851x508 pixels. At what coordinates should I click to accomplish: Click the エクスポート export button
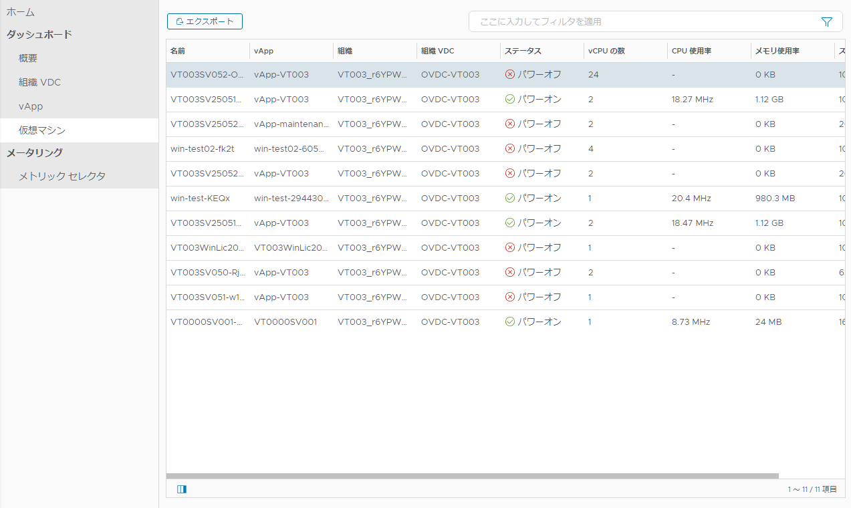click(205, 21)
